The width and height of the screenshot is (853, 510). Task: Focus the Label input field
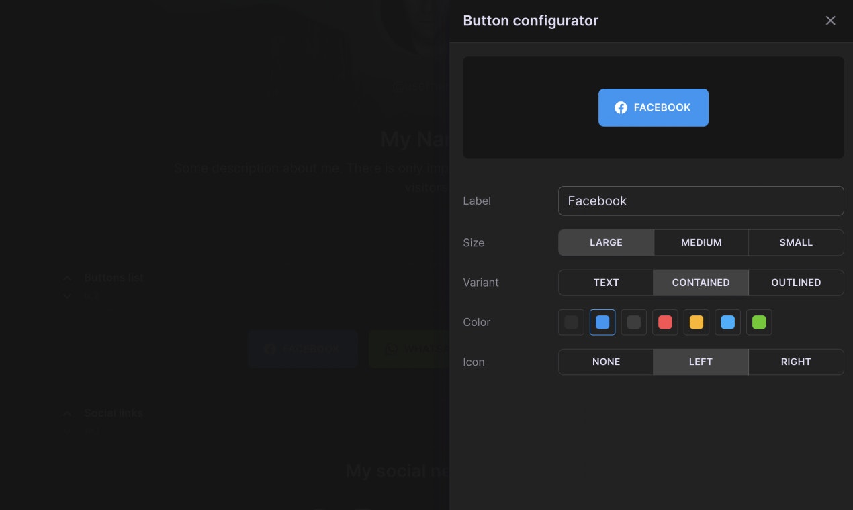pos(701,201)
